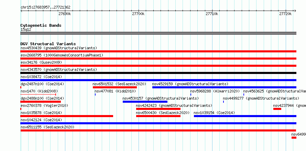The height and width of the screenshot is (151, 306).
Task: Click the red bar under nsv1035878
Action: (x=67, y=116)
